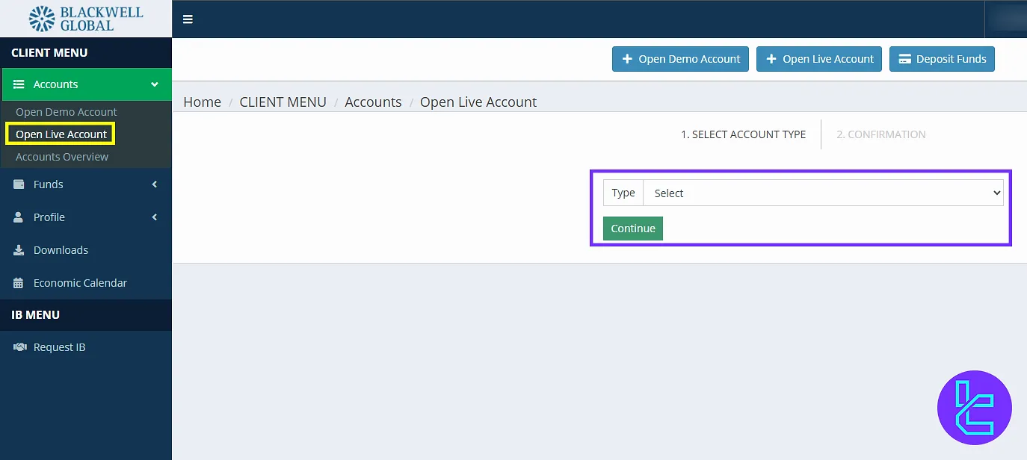The height and width of the screenshot is (460, 1027).
Task: Click the Economic Calendar icon in sidebar
Action: click(19, 283)
